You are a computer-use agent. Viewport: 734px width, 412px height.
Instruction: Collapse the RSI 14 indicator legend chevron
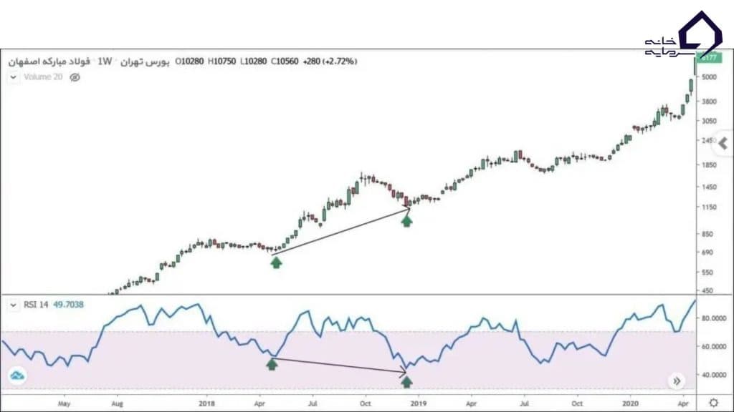14,305
